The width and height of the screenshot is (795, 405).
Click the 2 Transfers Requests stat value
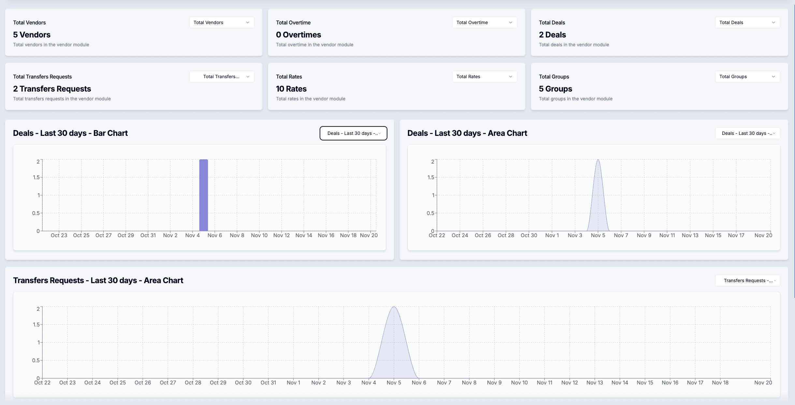(52, 89)
